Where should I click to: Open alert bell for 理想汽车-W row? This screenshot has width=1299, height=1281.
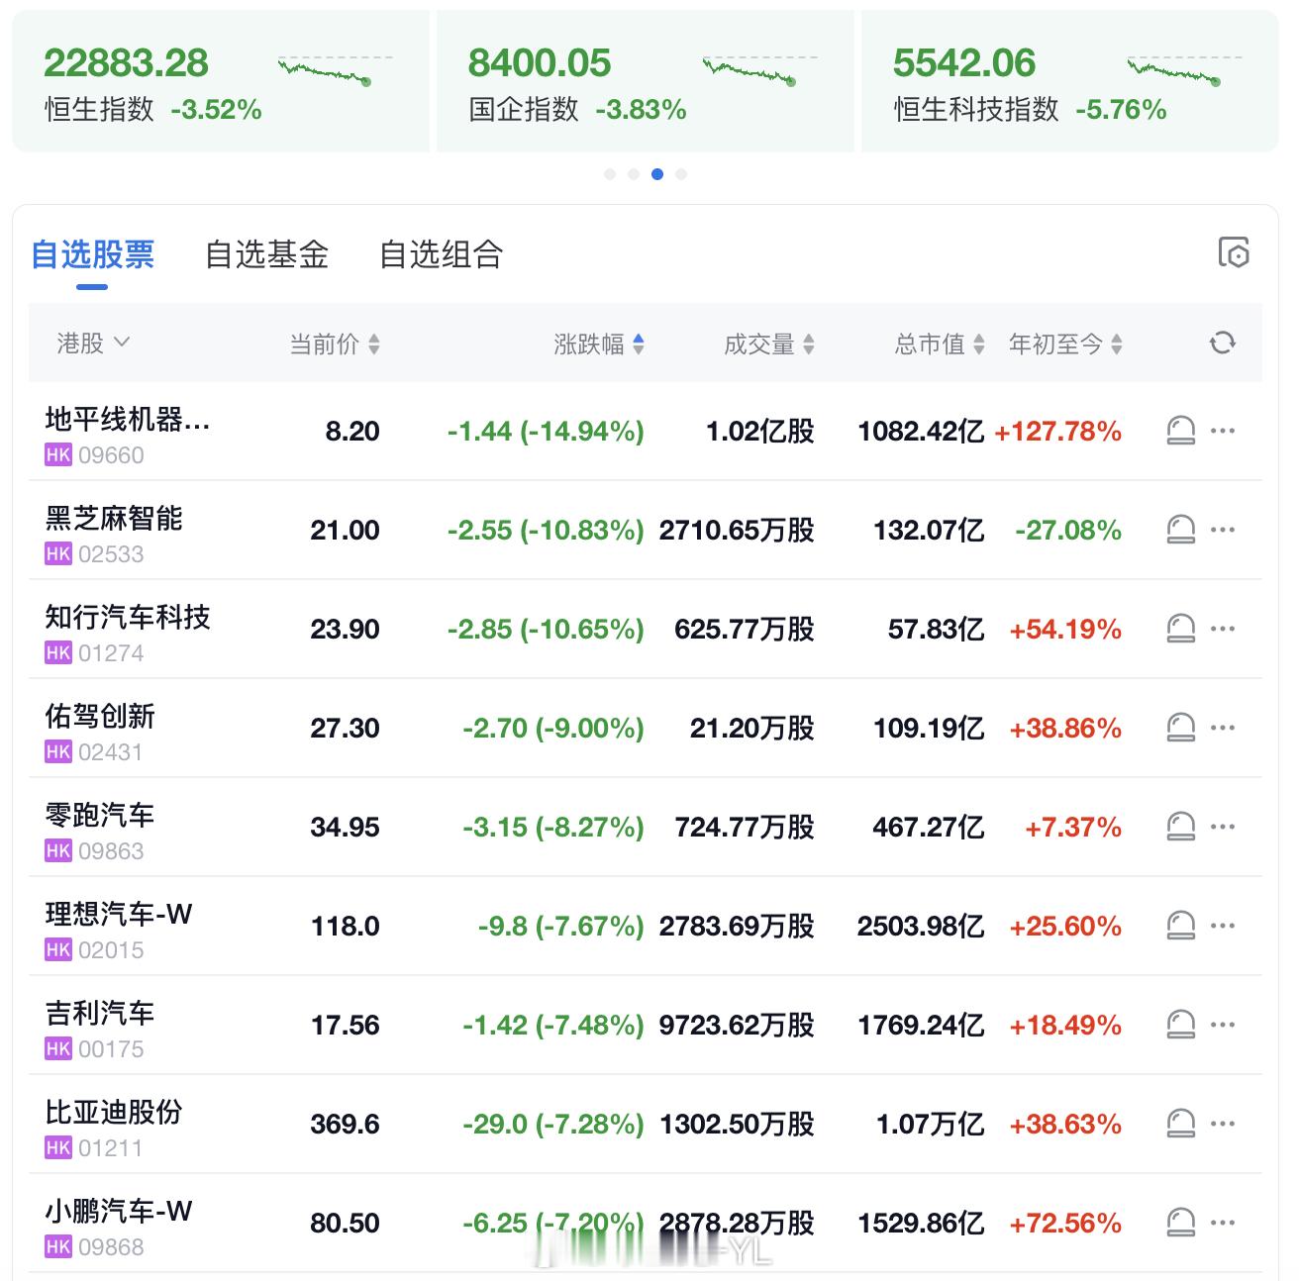(x=1180, y=926)
